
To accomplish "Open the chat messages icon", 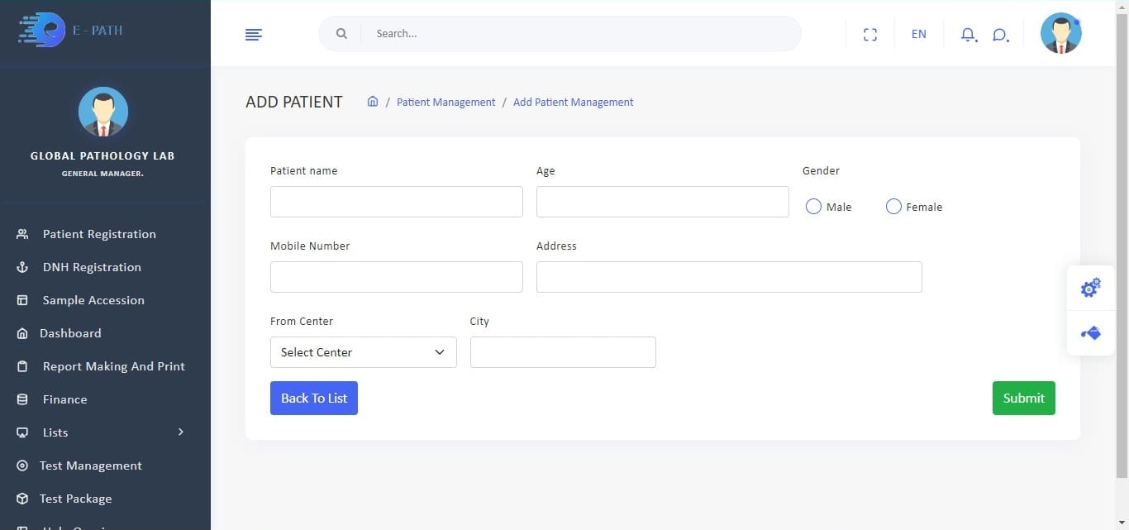I will point(1000,34).
